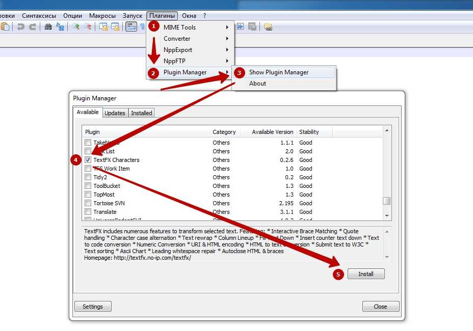The height and width of the screenshot is (331, 473).
Task: Switch to the Updates tab
Action: (115, 113)
